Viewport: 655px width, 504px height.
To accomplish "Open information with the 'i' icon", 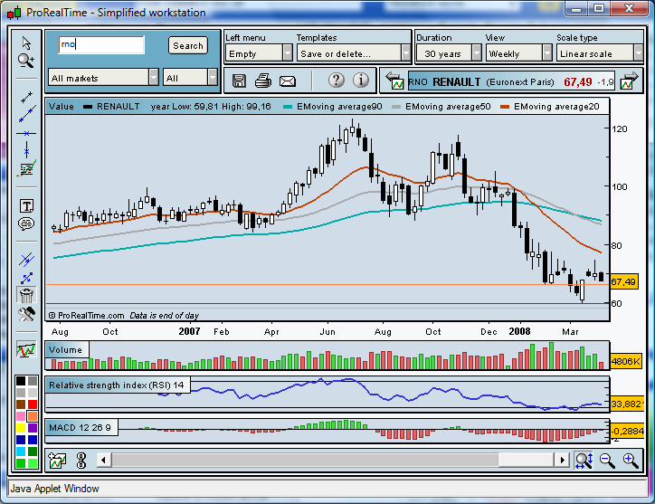I will [360, 80].
